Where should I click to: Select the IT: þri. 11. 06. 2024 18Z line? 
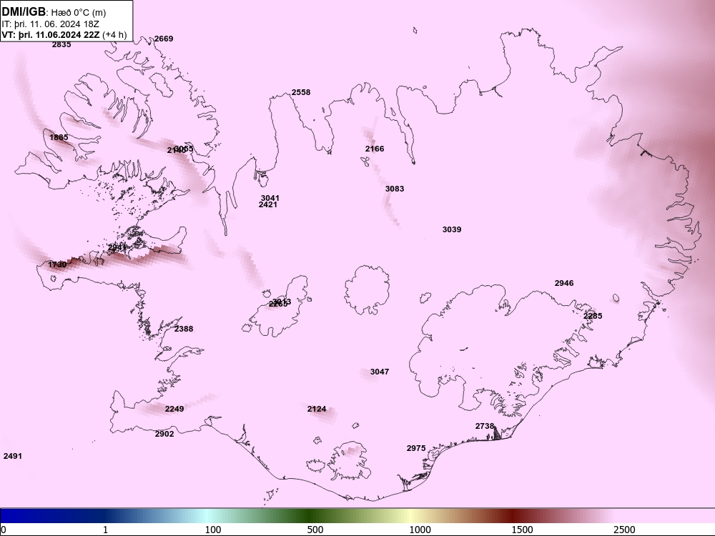51,24
